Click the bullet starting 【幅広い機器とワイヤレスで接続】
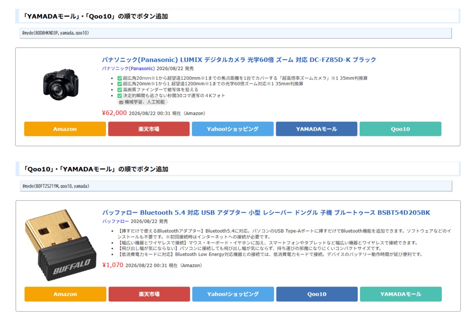The image size is (476, 319). coord(268,243)
